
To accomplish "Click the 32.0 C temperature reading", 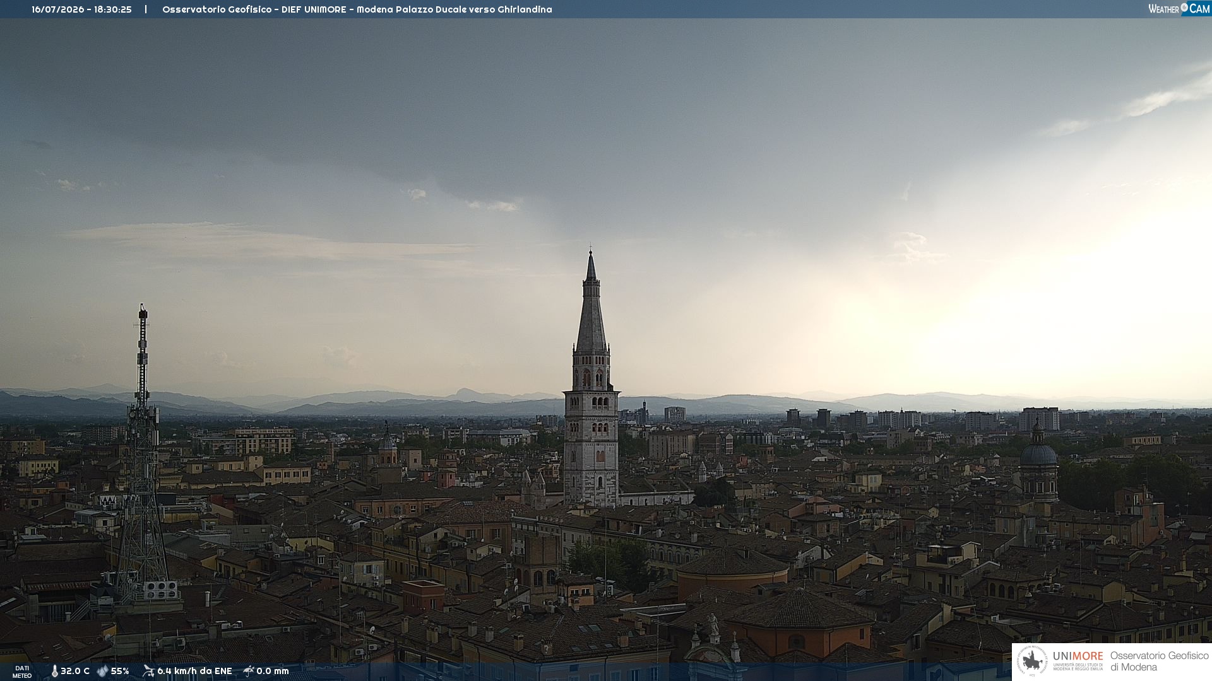I will click(75, 671).
